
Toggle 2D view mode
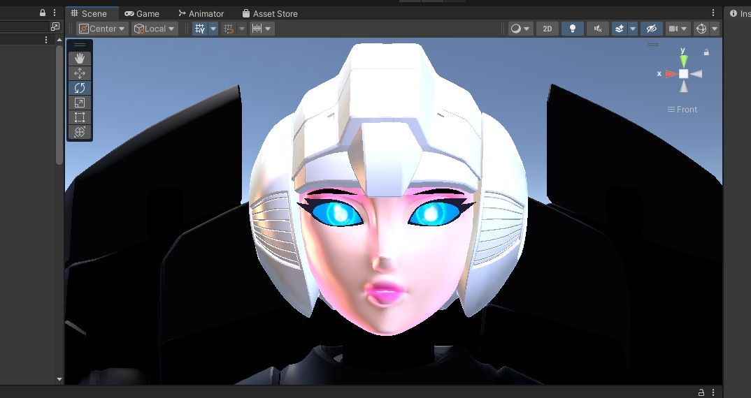pos(548,29)
